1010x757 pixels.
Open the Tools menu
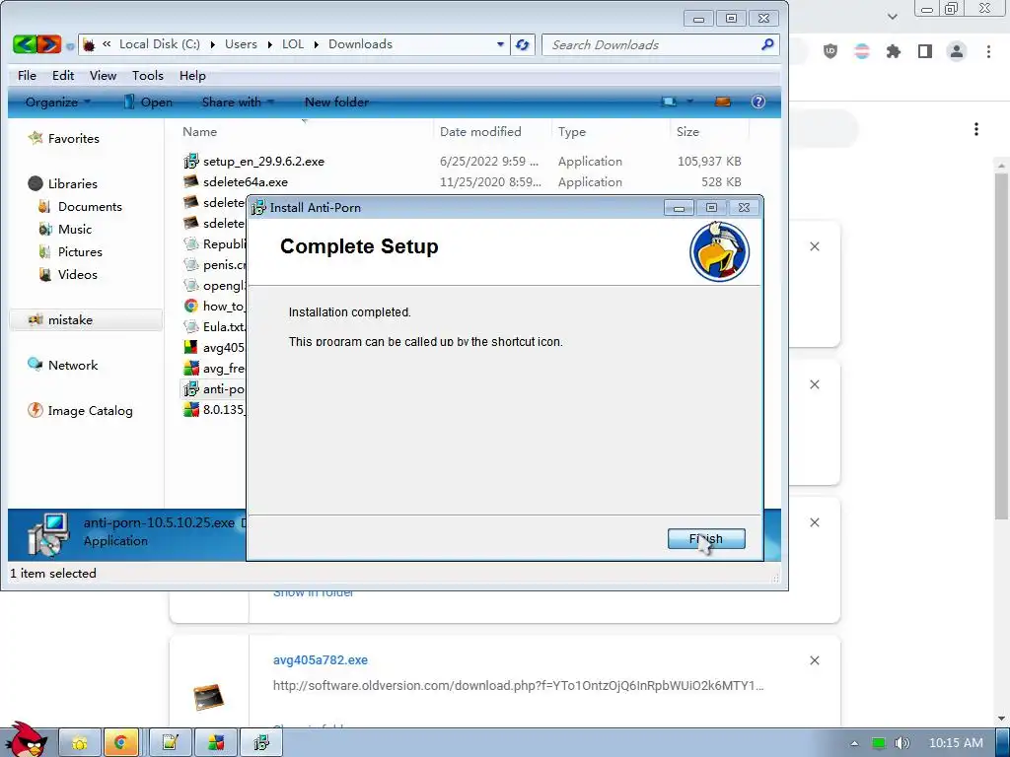pos(148,75)
